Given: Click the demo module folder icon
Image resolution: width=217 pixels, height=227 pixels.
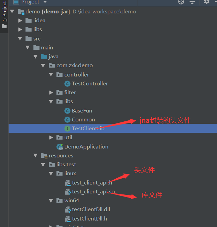Looking at the screenshot, I should [21, 12].
